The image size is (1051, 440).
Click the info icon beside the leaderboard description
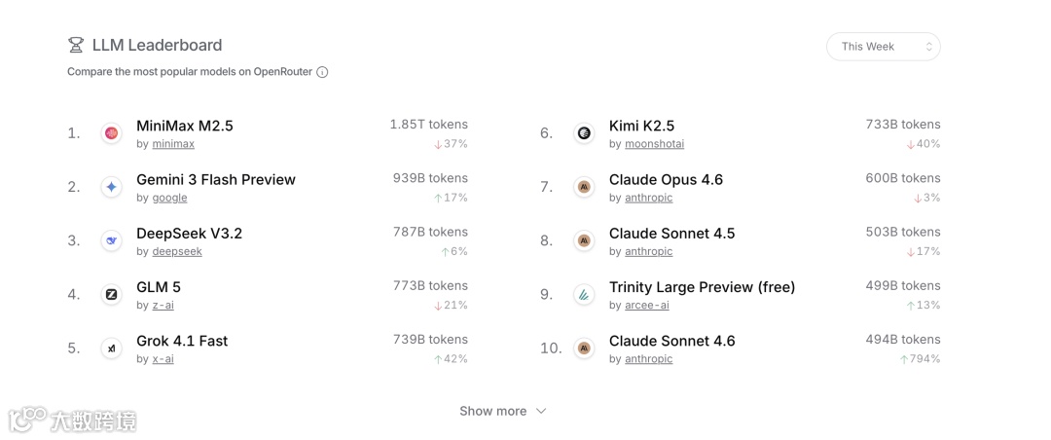(x=322, y=72)
